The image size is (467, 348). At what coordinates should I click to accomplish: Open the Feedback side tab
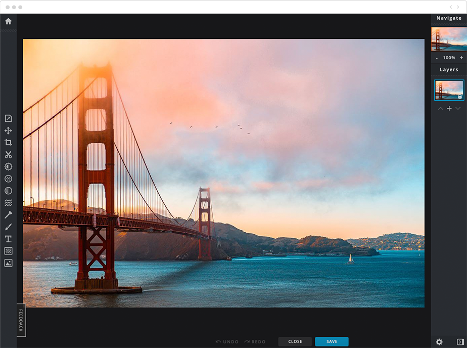[21, 320]
